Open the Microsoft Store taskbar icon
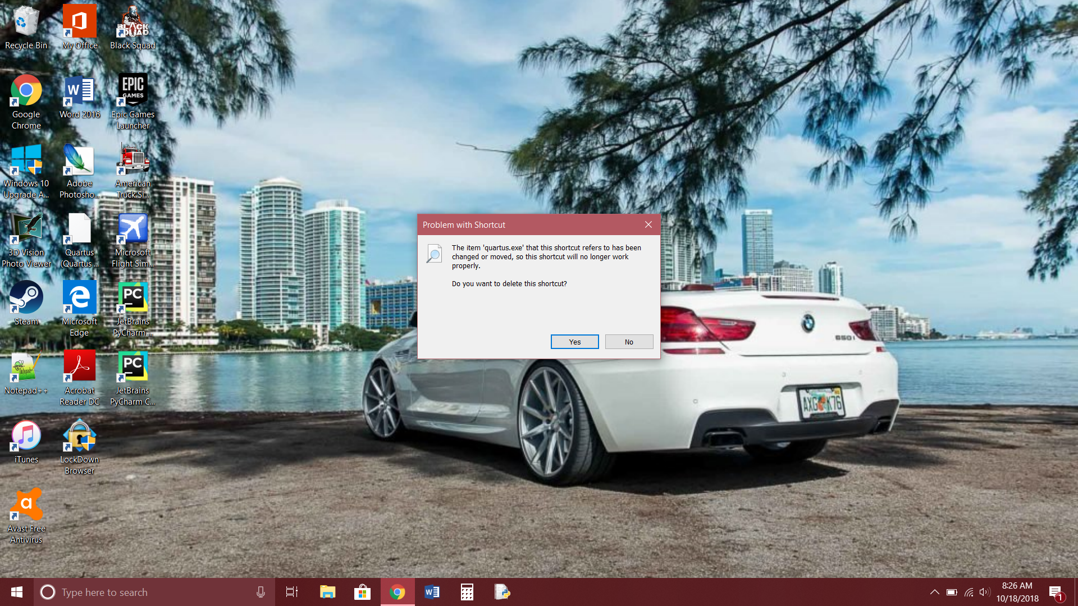1078x606 pixels. (362, 592)
